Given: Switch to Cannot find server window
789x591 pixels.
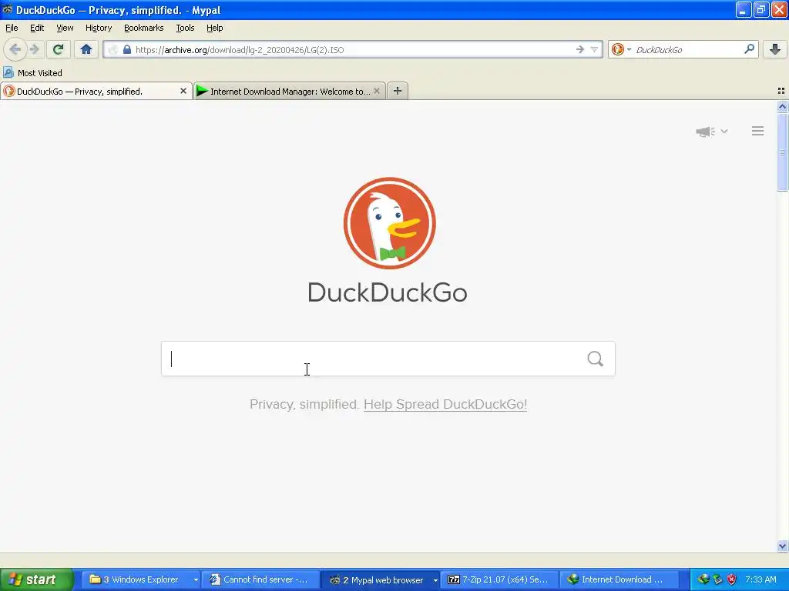Looking at the screenshot, I should pyautogui.click(x=260, y=579).
